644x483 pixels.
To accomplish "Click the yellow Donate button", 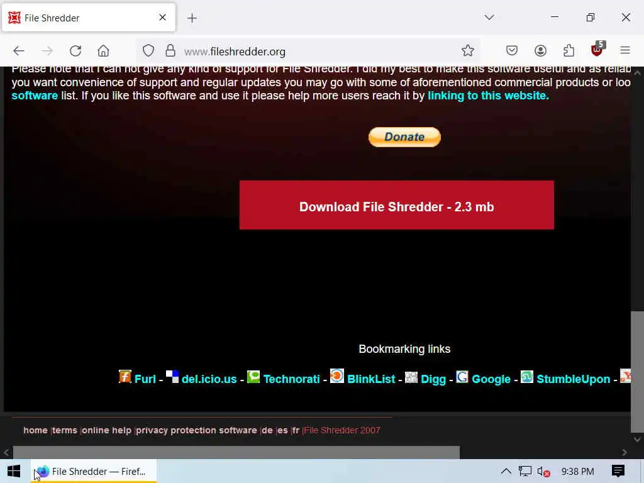I will tap(404, 137).
